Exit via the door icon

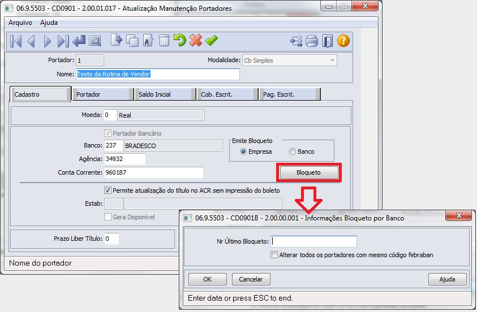point(328,41)
